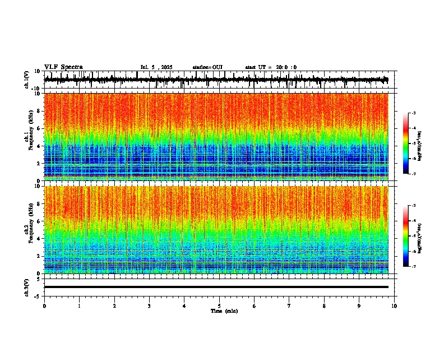Viewport: 444px width, 343px height.
Task: Click the 'ch.1(V)' axis label
Action: point(27,80)
